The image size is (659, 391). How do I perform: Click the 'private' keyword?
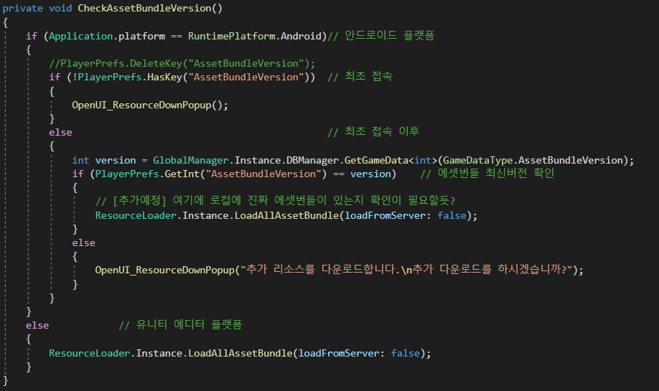coord(23,9)
